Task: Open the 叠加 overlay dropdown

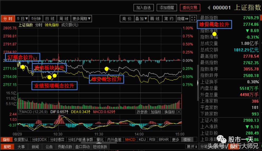Action: [x=141, y=19]
